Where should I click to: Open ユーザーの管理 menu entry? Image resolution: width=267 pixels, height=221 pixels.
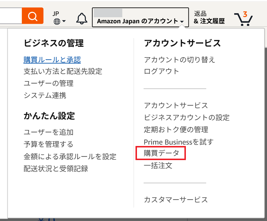[49, 83]
